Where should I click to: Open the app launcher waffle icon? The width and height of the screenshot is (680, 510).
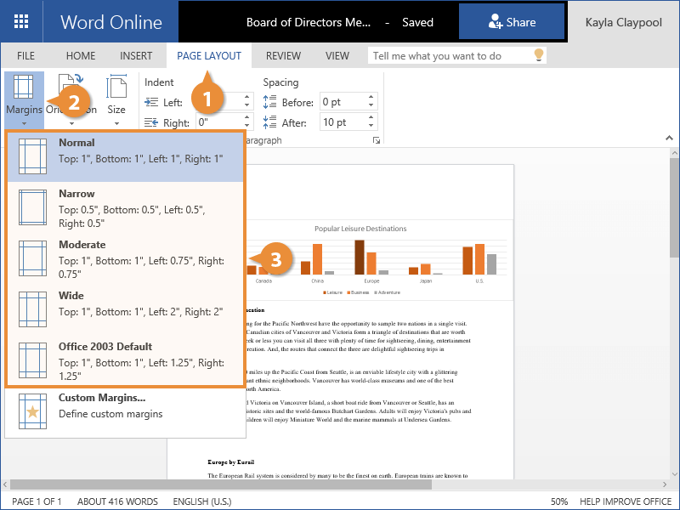point(21,22)
